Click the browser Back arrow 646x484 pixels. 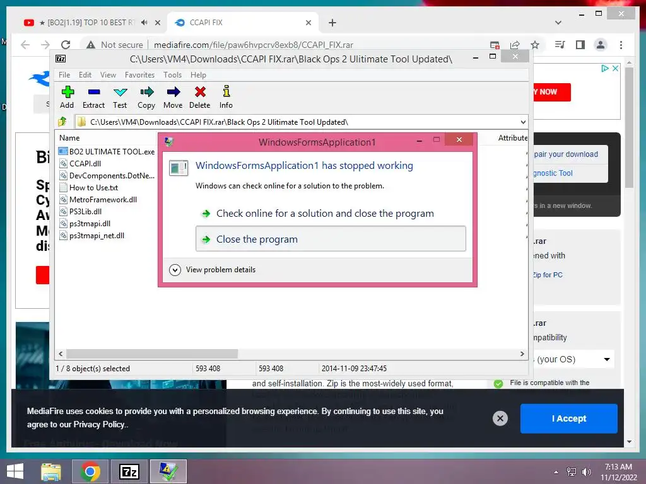pyautogui.click(x=25, y=45)
